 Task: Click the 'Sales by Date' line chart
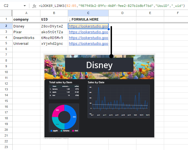(119, 101)
